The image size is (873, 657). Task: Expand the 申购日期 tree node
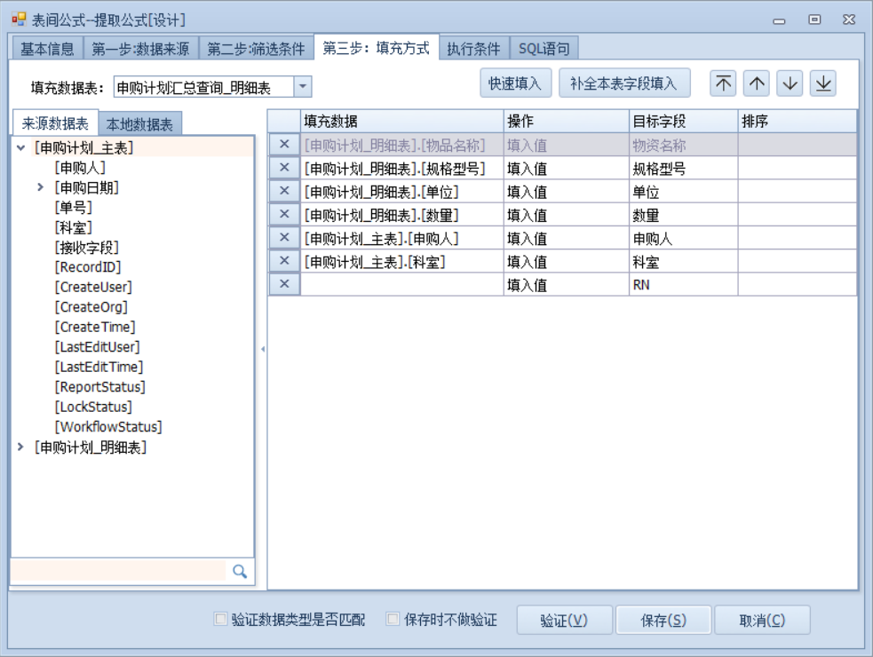click(40, 187)
